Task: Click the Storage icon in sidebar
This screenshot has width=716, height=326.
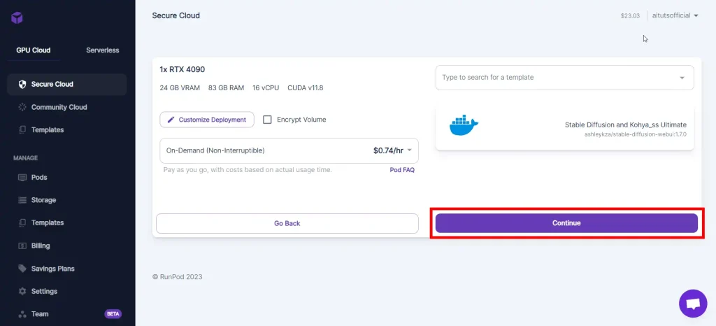Action: (x=22, y=200)
